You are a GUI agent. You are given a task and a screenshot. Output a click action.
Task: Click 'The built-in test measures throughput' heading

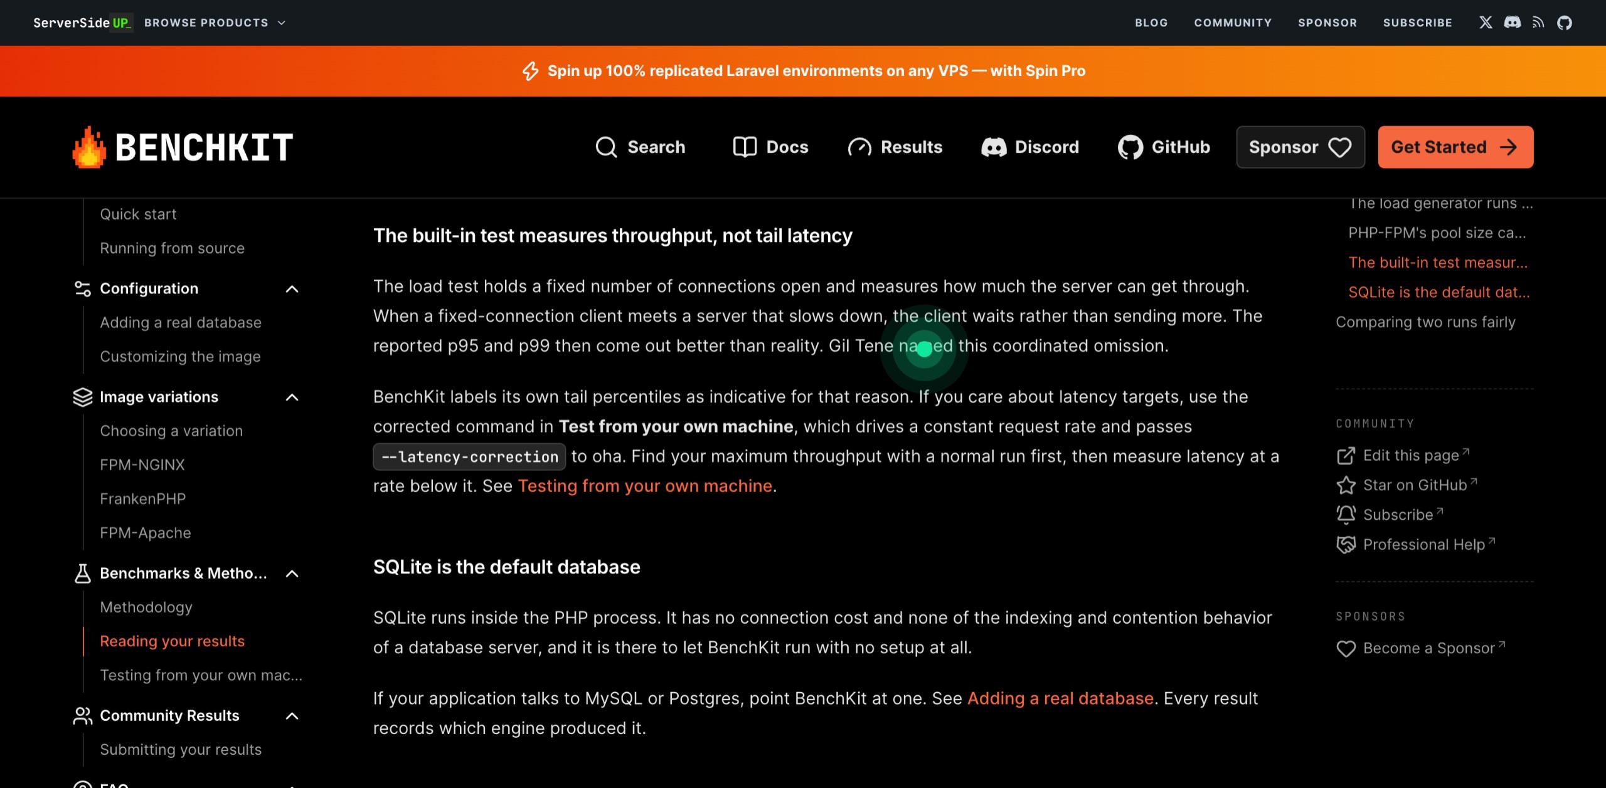[612, 236]
